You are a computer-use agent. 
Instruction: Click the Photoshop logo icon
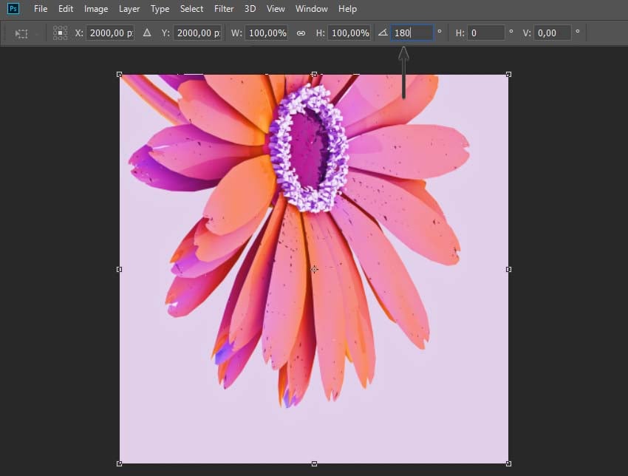point(13,9)
